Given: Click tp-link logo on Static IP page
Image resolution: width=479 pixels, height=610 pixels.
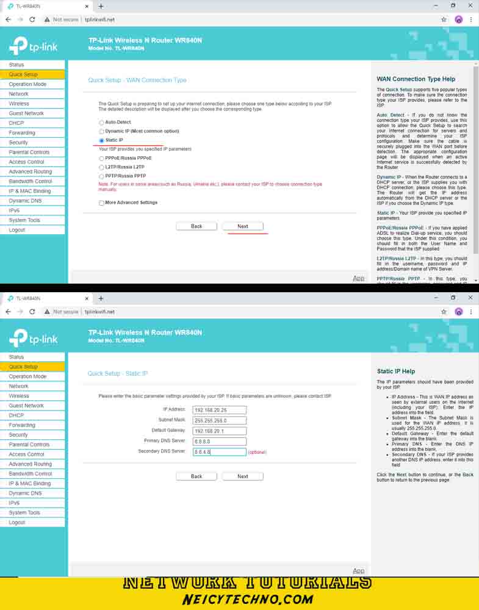Looking at the screenshot, I should [33, 338].
